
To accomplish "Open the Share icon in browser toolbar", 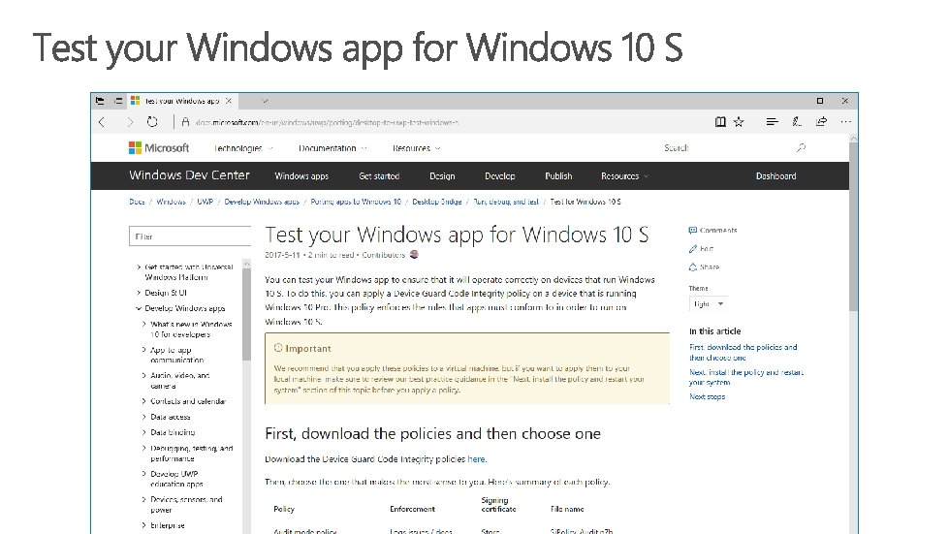I will click(821, 121).
